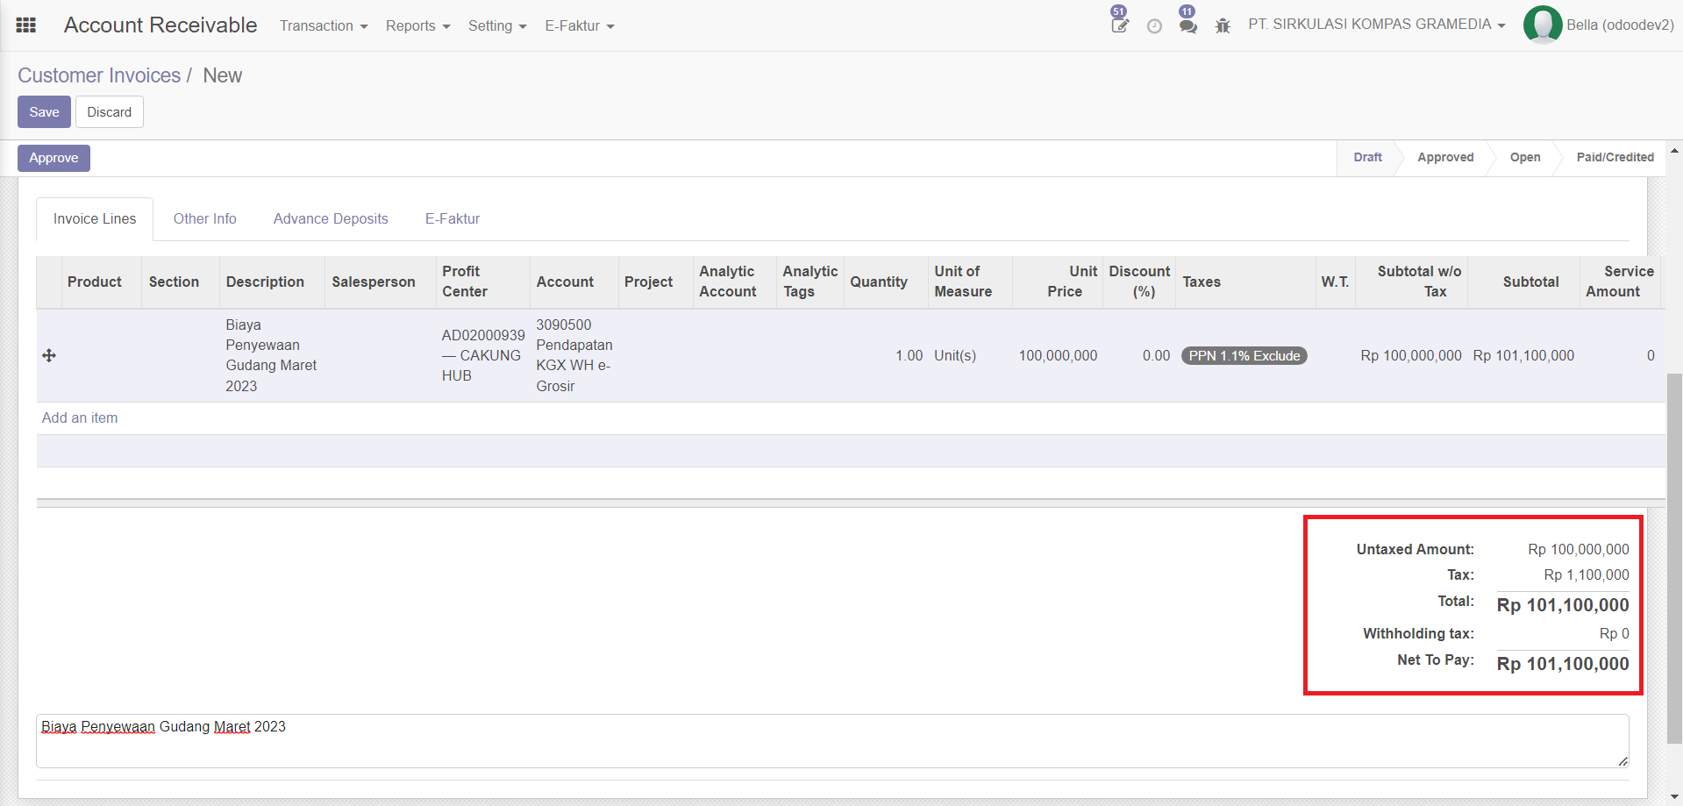Click the Untaxed Amount value Rp 100,000,000
This screenshot has width=1683, height=806.
click(x=1579, y=550)
